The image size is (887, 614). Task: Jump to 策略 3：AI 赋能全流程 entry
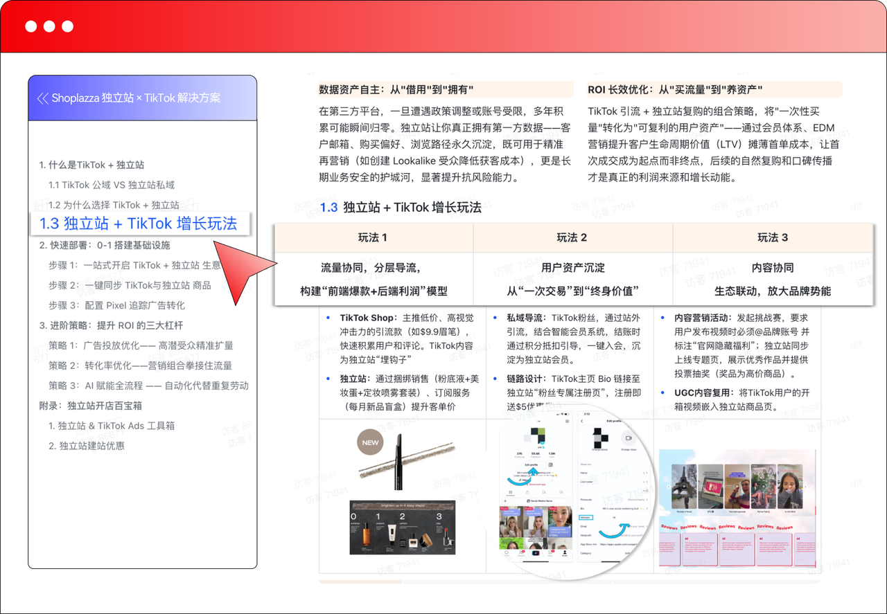(148, 386)
